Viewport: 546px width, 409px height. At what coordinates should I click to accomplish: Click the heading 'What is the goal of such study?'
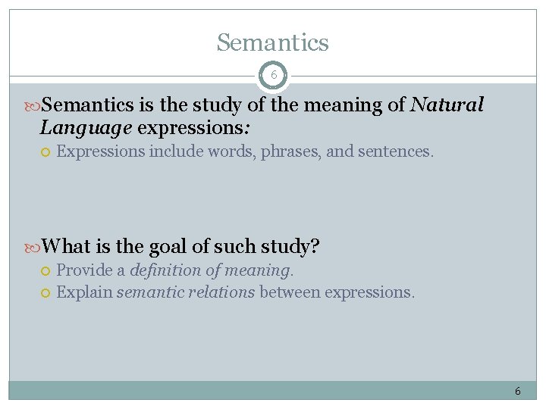[180, 246]
